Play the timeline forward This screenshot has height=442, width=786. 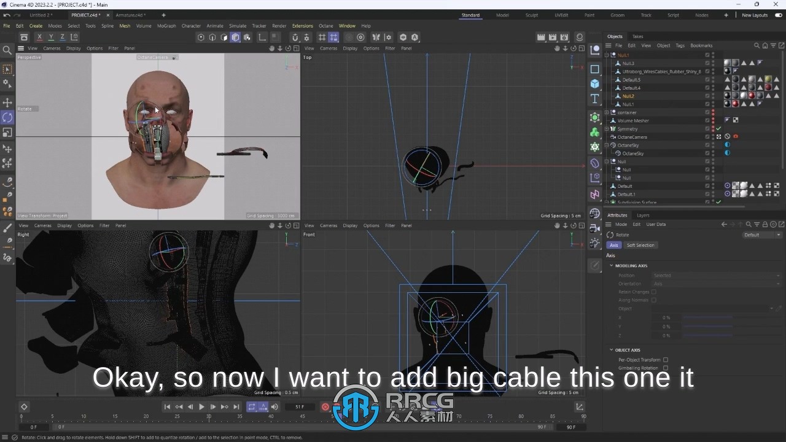coord(201,406)
